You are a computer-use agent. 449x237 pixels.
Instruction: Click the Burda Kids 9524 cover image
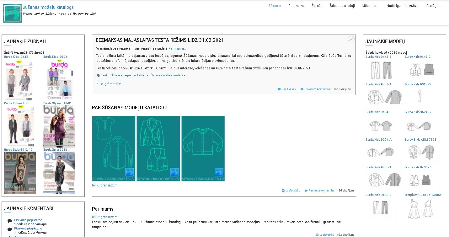[x=59, y=80]
